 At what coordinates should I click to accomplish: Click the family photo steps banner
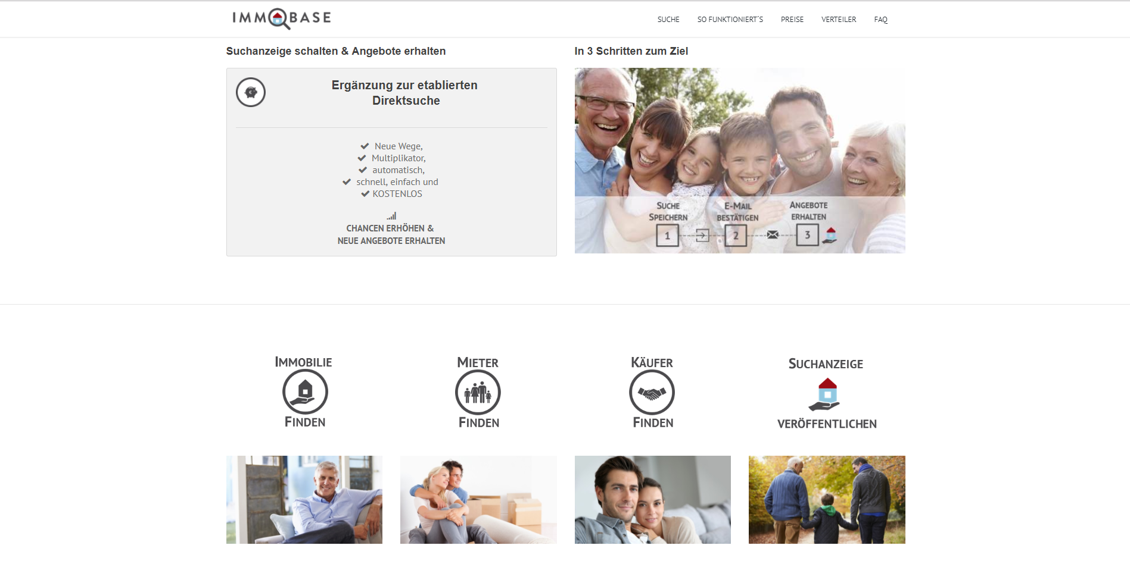740,161
